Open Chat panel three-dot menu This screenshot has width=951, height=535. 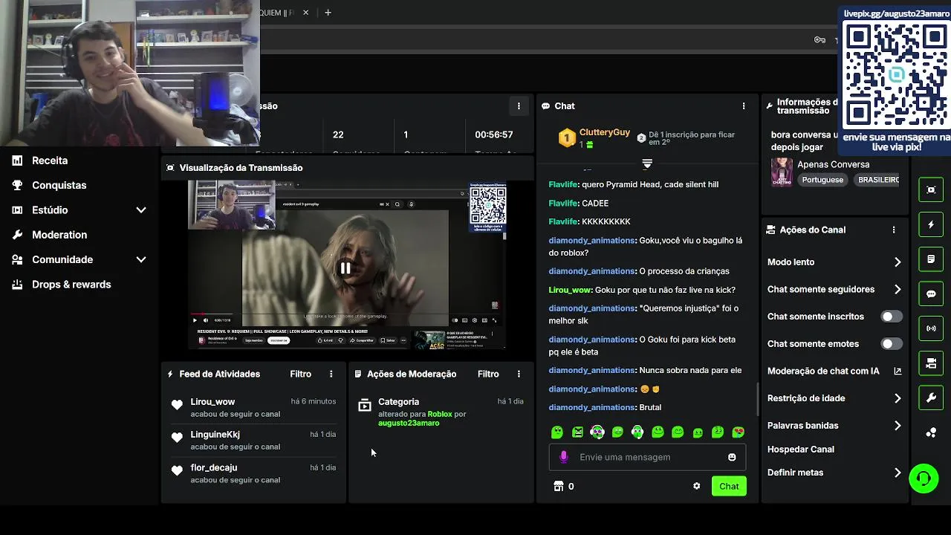click(x=744, y=106)
